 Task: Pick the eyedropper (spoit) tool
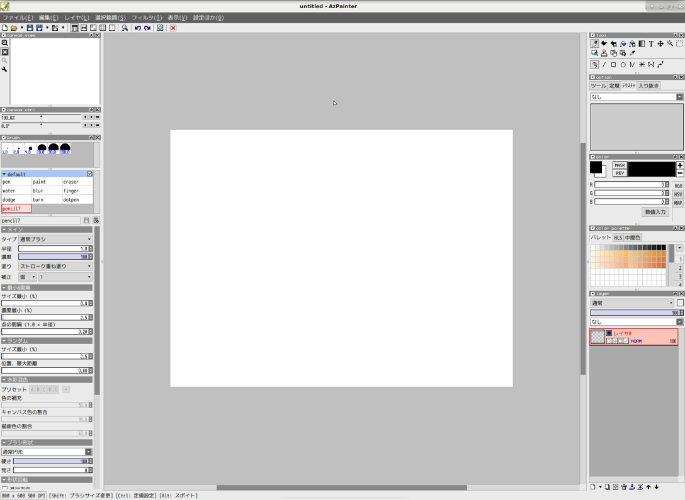(632, 53)
